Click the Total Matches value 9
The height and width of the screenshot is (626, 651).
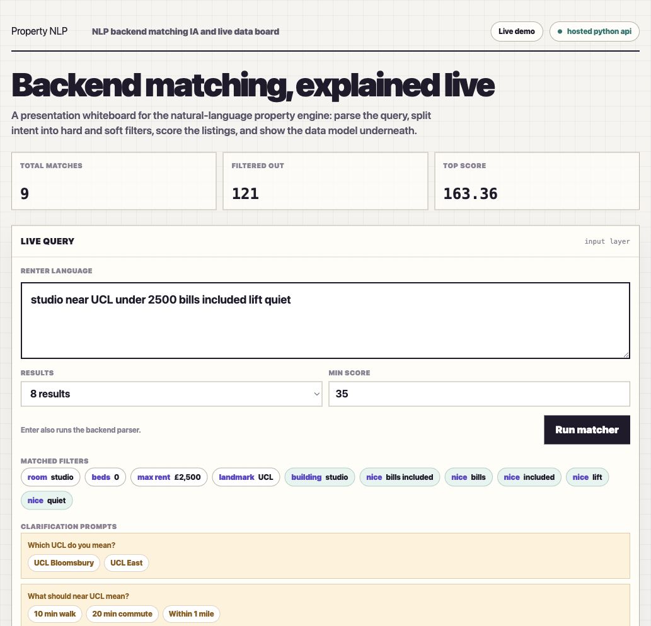25,194
